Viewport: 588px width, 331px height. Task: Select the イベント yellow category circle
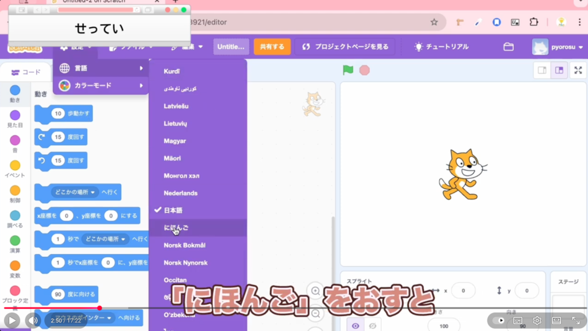15,166
